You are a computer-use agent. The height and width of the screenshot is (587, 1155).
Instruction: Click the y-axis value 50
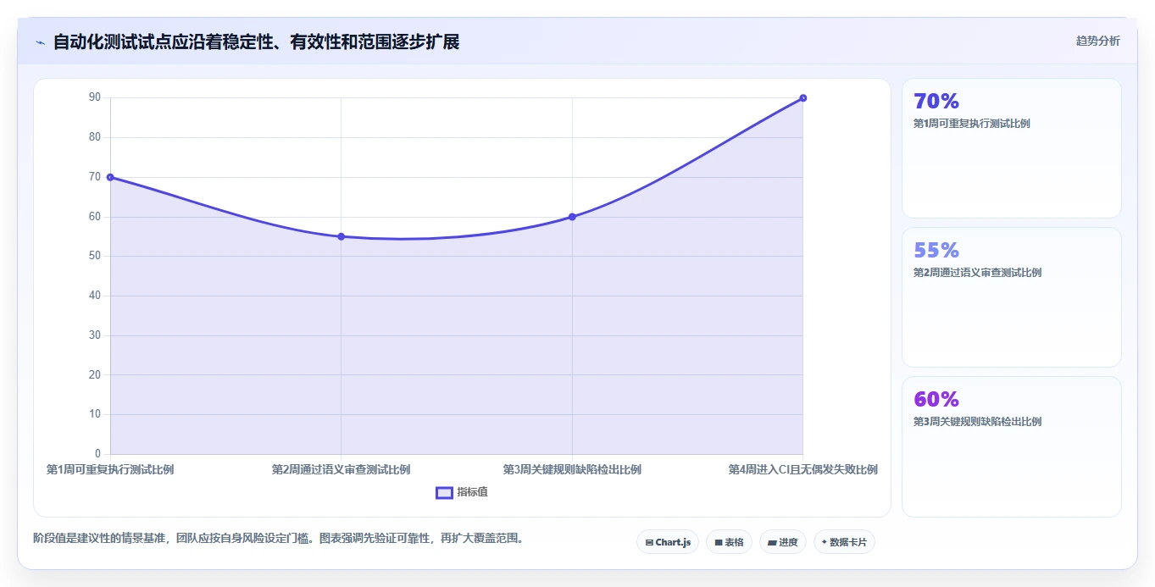click(95, 256)
